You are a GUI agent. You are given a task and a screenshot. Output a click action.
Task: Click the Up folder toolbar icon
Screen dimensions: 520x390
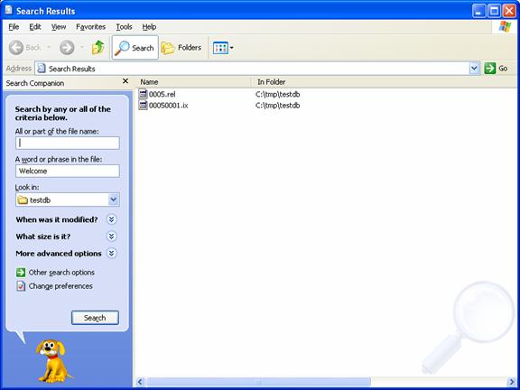point(98,48)
